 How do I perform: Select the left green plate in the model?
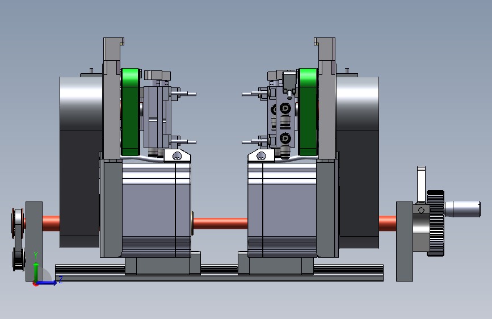click(130, 112)
